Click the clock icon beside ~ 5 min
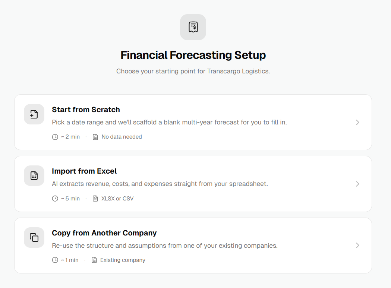This screenshot has height=288, width=391. [55, 199]
